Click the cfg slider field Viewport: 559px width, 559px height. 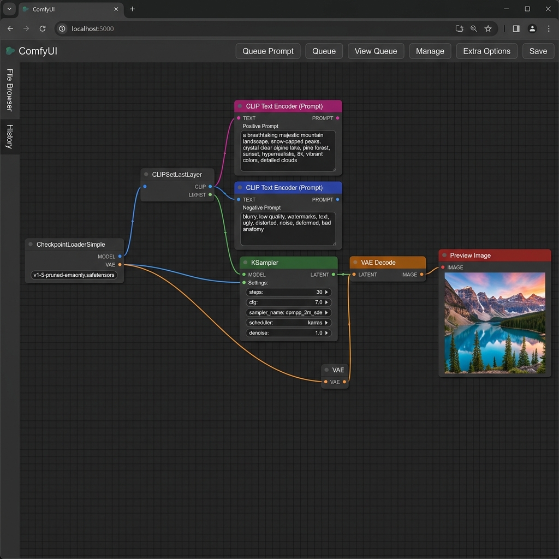(288, 302)
